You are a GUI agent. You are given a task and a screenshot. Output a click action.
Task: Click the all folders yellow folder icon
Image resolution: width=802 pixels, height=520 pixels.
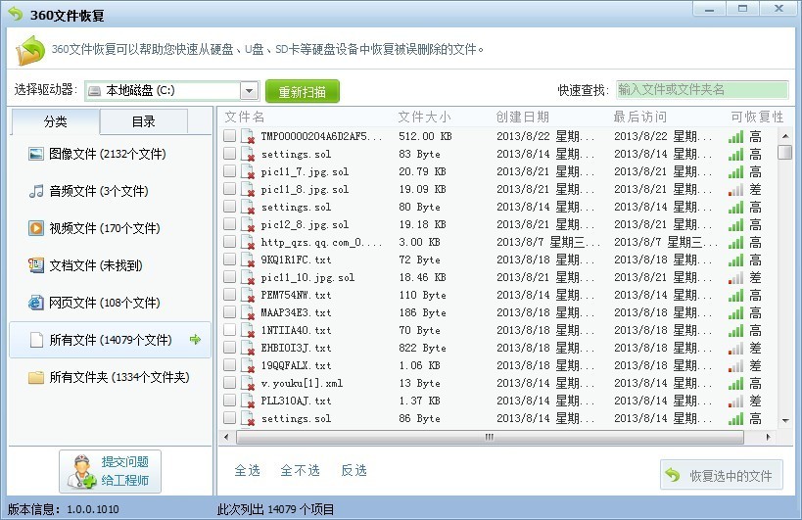pos(36,377)
